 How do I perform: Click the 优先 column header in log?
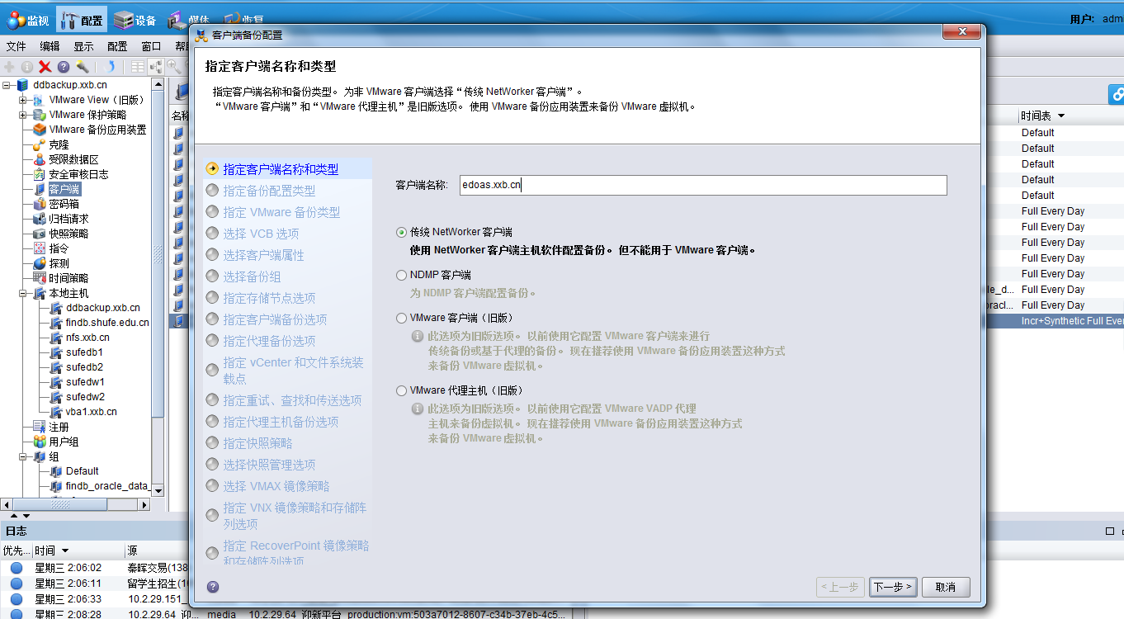16,550
